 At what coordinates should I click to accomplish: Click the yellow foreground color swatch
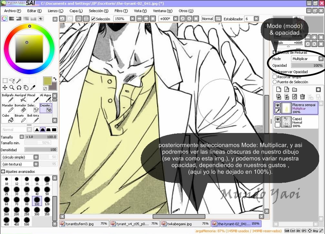[x=47, y=81]
